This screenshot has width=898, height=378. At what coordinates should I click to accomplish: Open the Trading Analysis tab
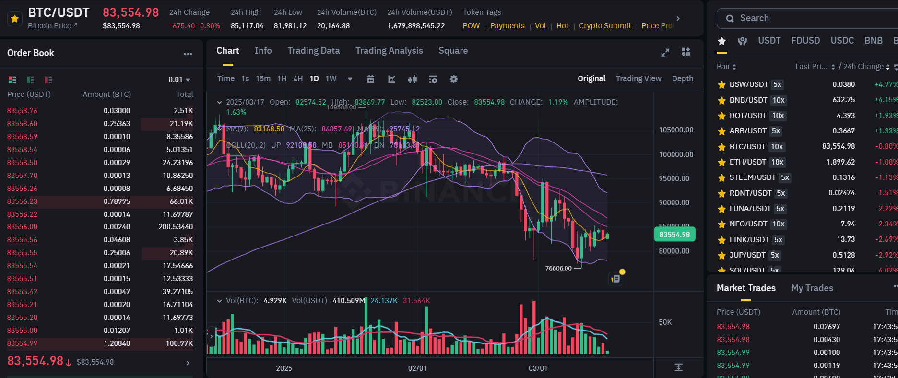click(x=389, y=51)
